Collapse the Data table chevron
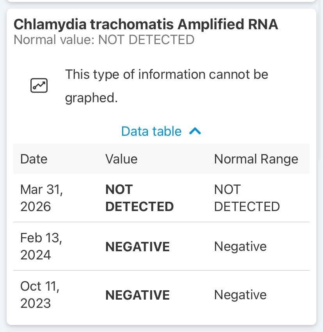The width and height of the screenshot is (323, 332). [x=195, y=131]
